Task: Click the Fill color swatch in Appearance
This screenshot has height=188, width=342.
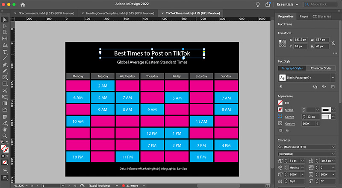Action: click(280, 103)
